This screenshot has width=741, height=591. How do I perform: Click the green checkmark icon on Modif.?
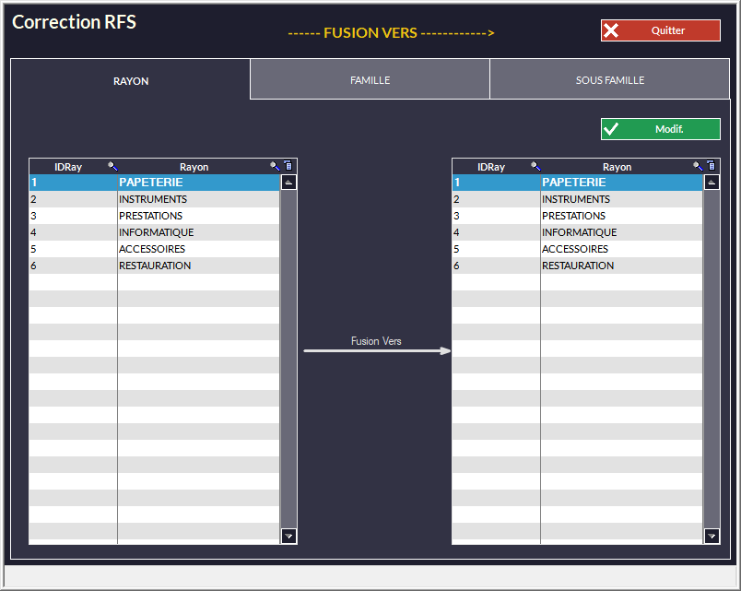point(611,129)
